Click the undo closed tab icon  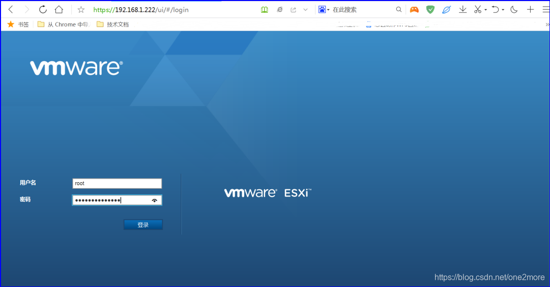[x=495, y=10]
